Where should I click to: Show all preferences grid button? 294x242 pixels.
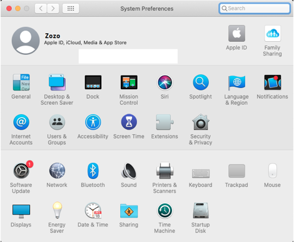point(71,9)
